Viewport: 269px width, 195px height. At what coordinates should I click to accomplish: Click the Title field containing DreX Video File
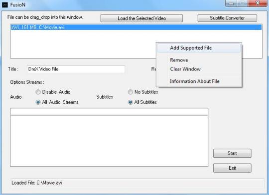pos(76,69)
